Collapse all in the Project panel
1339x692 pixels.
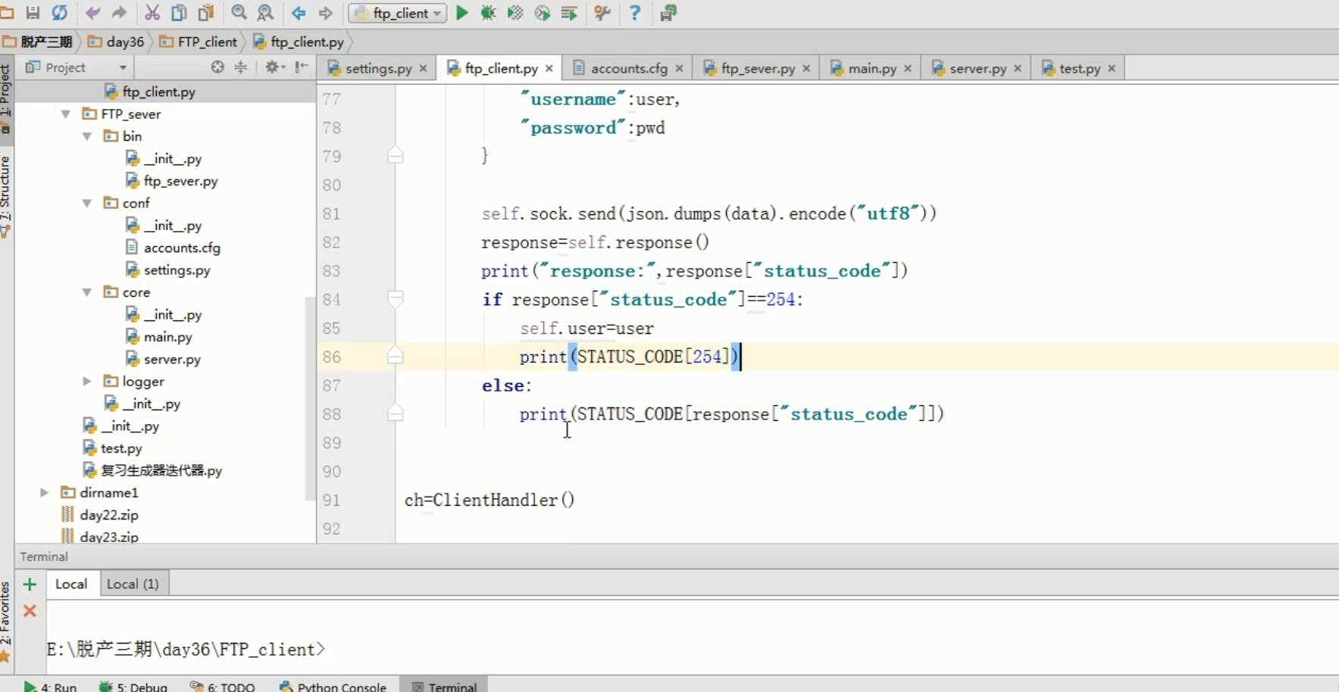[240, 67]
